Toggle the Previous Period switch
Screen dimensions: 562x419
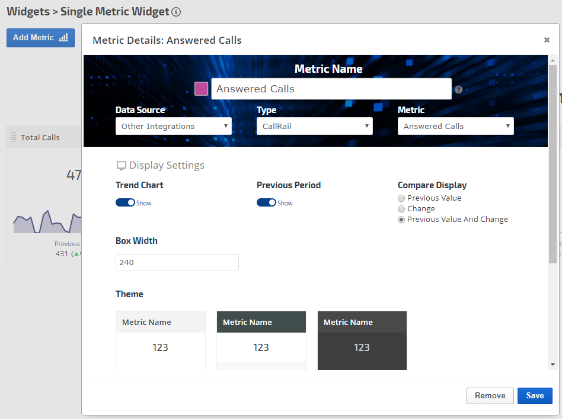(267, 203)
